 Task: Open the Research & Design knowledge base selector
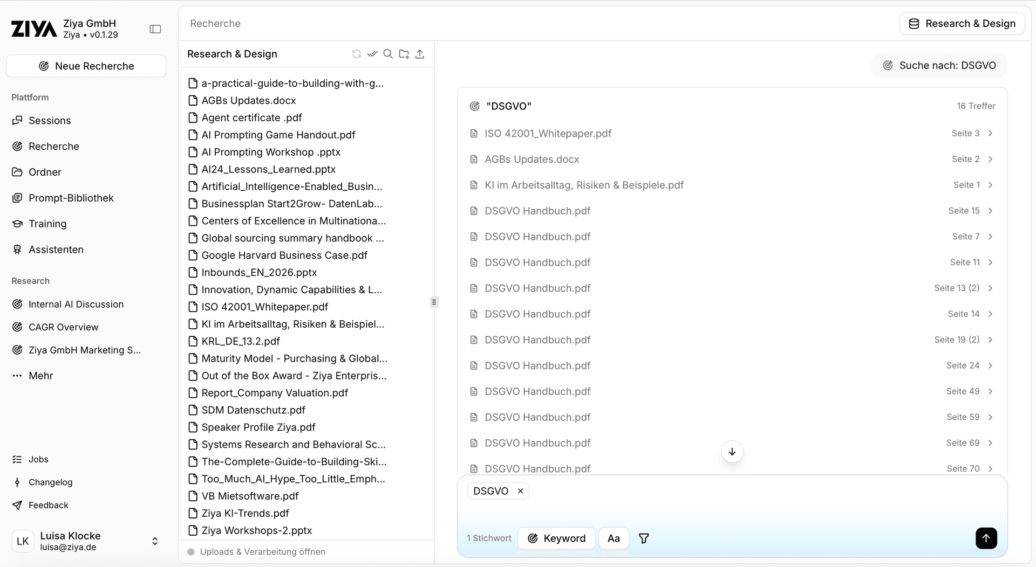click(962, 24)
